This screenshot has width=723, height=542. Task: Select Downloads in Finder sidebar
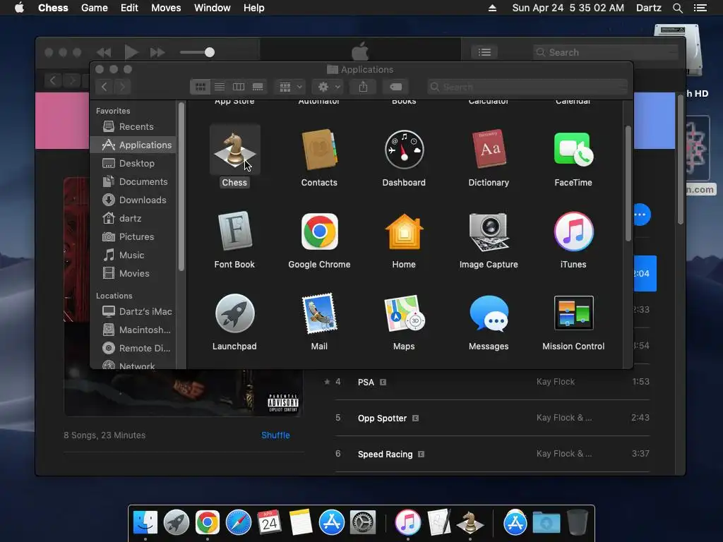[133, 200]
